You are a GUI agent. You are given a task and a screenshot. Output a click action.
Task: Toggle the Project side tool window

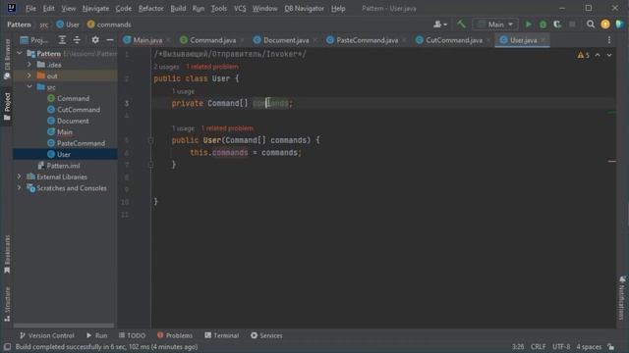coord(7,107)
